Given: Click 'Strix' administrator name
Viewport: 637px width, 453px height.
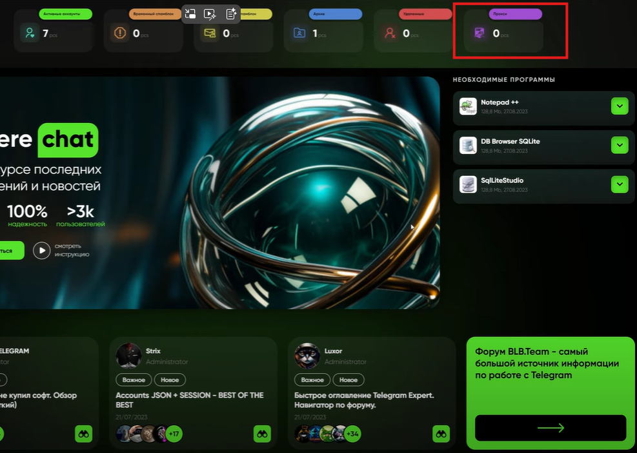Looking at the screenshot, I should 153,351.
